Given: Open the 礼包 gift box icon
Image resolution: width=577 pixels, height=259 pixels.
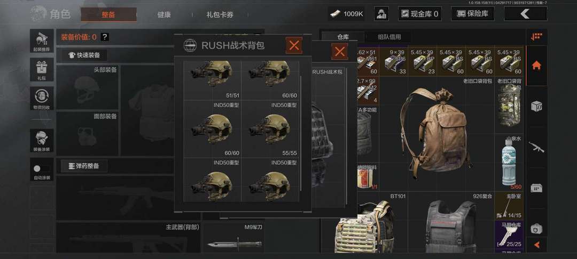Looking at the screenshot, I should (42, 69).
